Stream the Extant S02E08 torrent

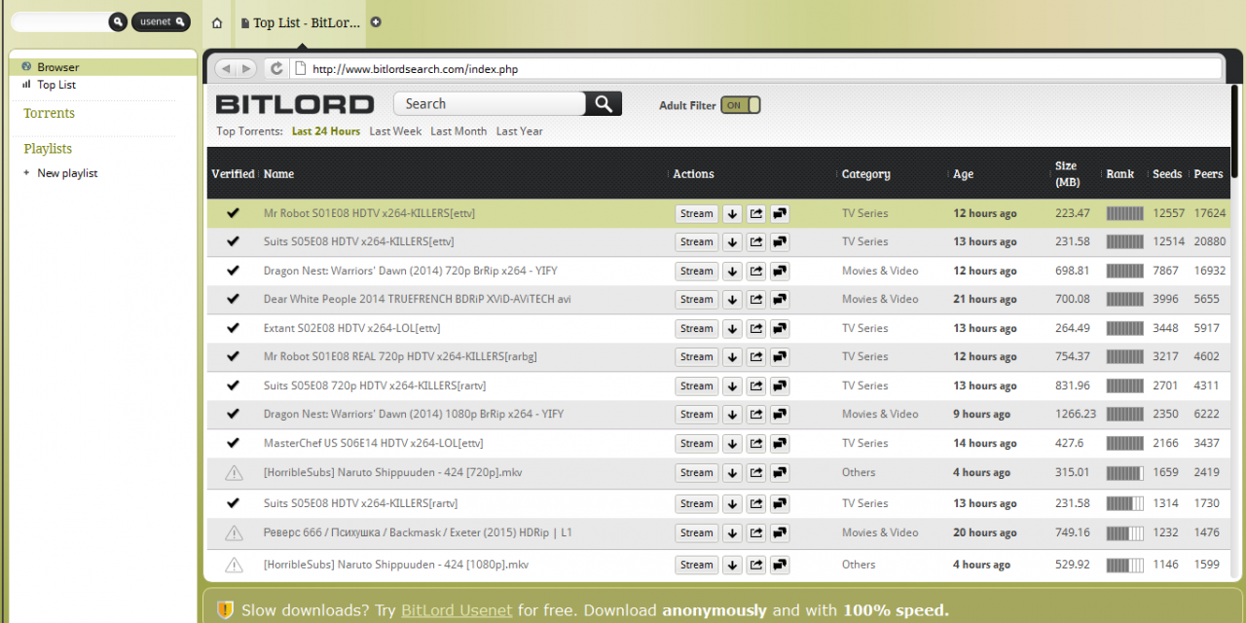pos(697,329)
